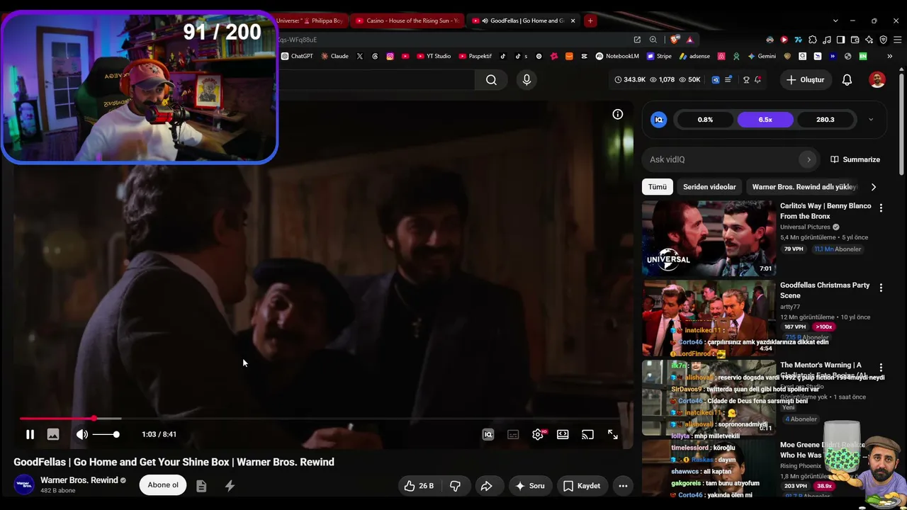
Task: Toggle subtitles in the video player
Action: (x=513, y=434)
